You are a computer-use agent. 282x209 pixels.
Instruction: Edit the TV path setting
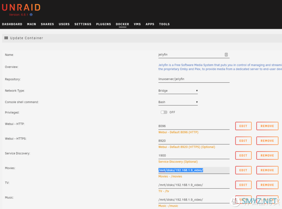coord(243,185)
